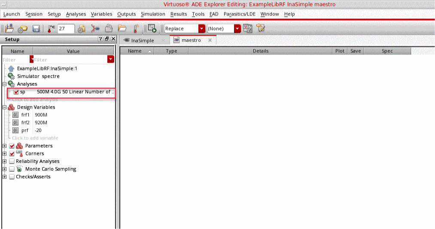
Task: Expand the Reliability Analyses node
Action: (4, 161)
